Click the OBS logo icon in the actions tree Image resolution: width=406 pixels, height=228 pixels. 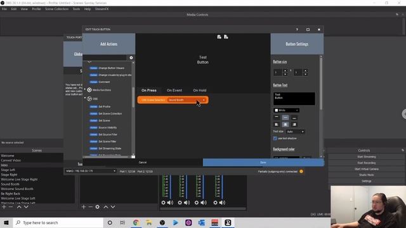(x=89, y=99)
